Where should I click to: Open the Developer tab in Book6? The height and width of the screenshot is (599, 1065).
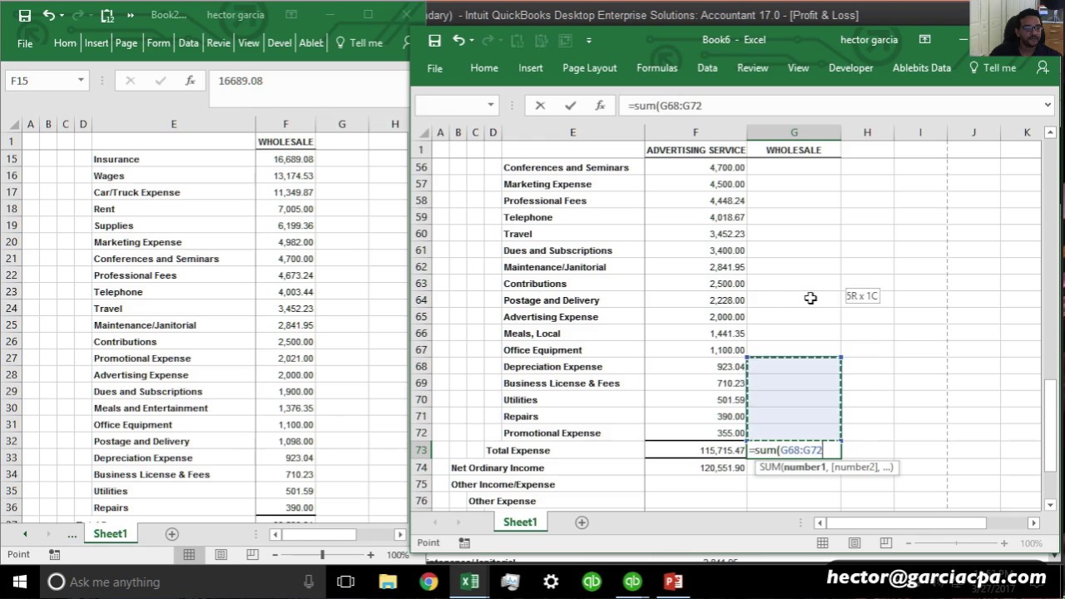[851, 68]
